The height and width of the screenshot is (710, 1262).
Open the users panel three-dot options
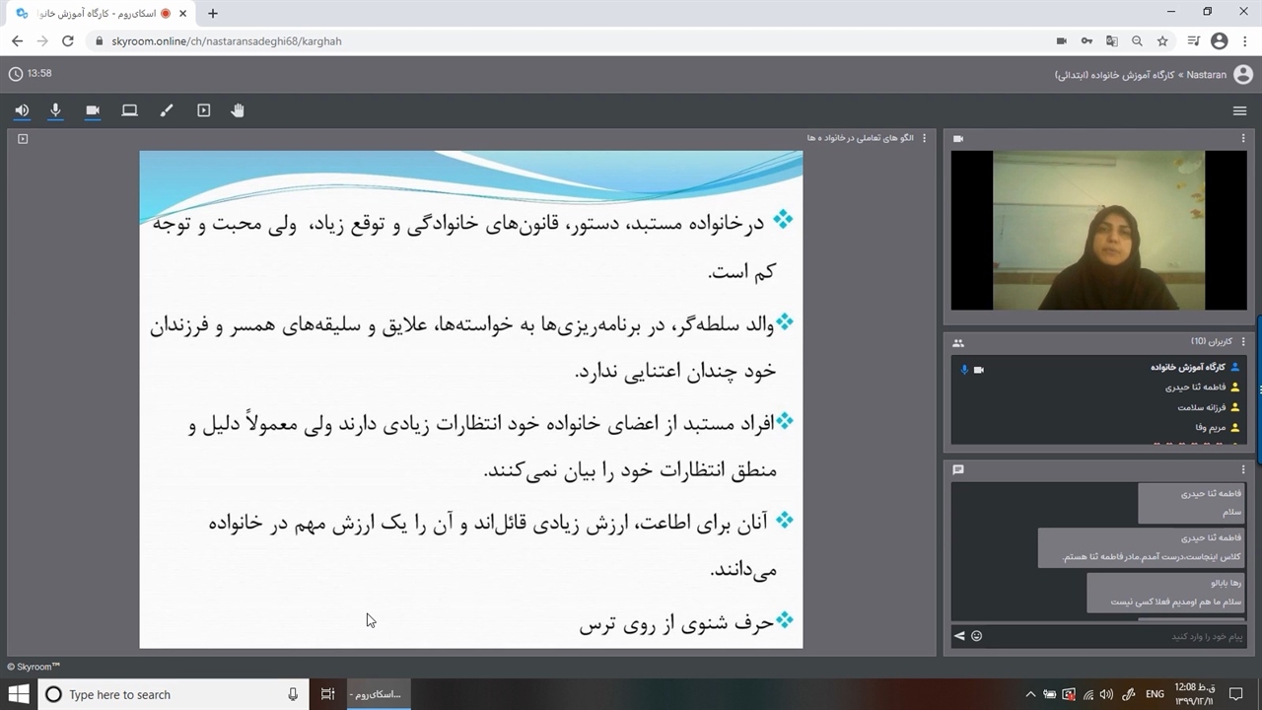click(x=1243, y=342)
